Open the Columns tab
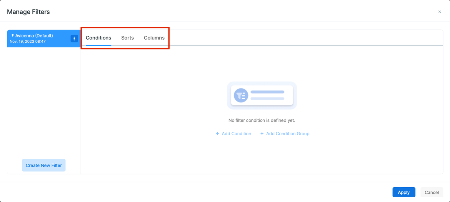Viewport: 450px width, 202px height. (154, 38)
